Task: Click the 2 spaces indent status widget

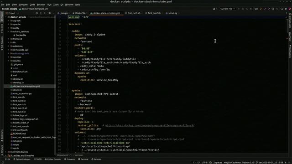Action: pos(218,163)
